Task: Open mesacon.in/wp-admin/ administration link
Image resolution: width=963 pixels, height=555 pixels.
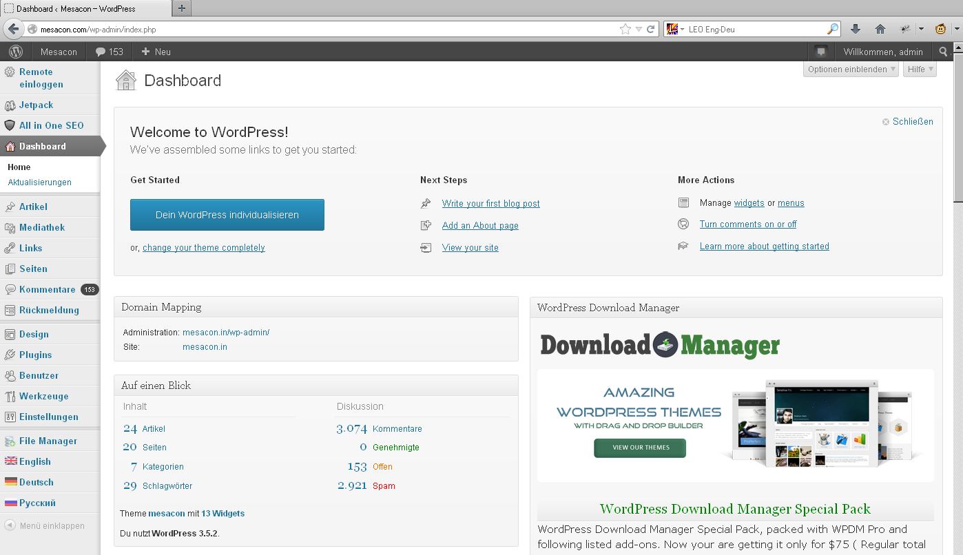Action: tap(226, 333)
